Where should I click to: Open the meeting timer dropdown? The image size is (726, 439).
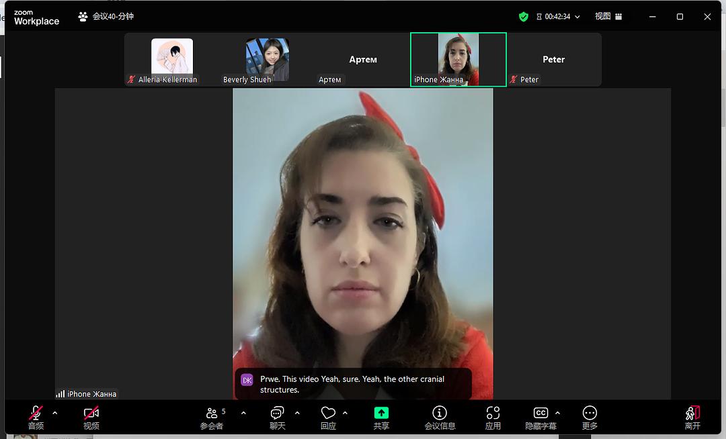(x=577, y=17)
